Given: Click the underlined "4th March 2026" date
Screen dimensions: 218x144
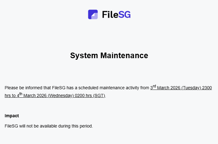Looking at the screenshot, I should (x=31, y=96).
